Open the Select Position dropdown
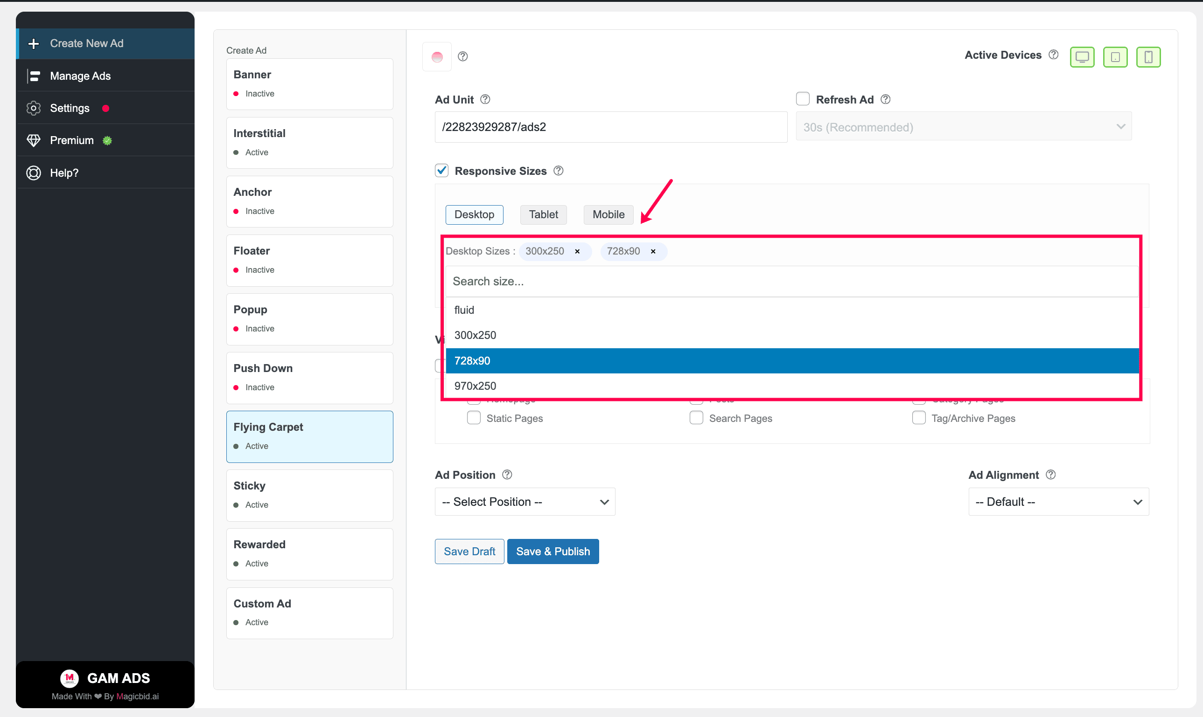Screen dimensions: 1203x717 (x=525, y=502)
